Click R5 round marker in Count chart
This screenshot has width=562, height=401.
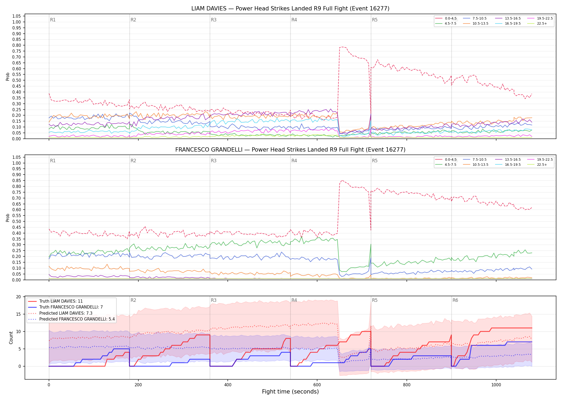(375, 300)
